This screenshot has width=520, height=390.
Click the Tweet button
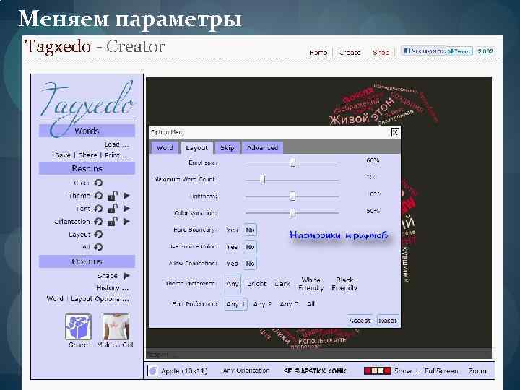tap(459, 51)
